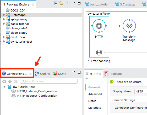This screenshot has width=147, height=115.
Task: Click the api-gateway project folder icon
Action: pyautogui.click(x=8, y=19)
